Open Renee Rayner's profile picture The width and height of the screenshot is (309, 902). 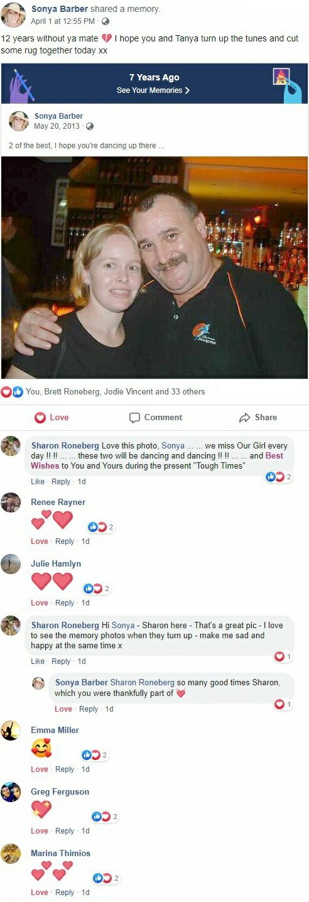pyautogui.click(x=11, y=503)
